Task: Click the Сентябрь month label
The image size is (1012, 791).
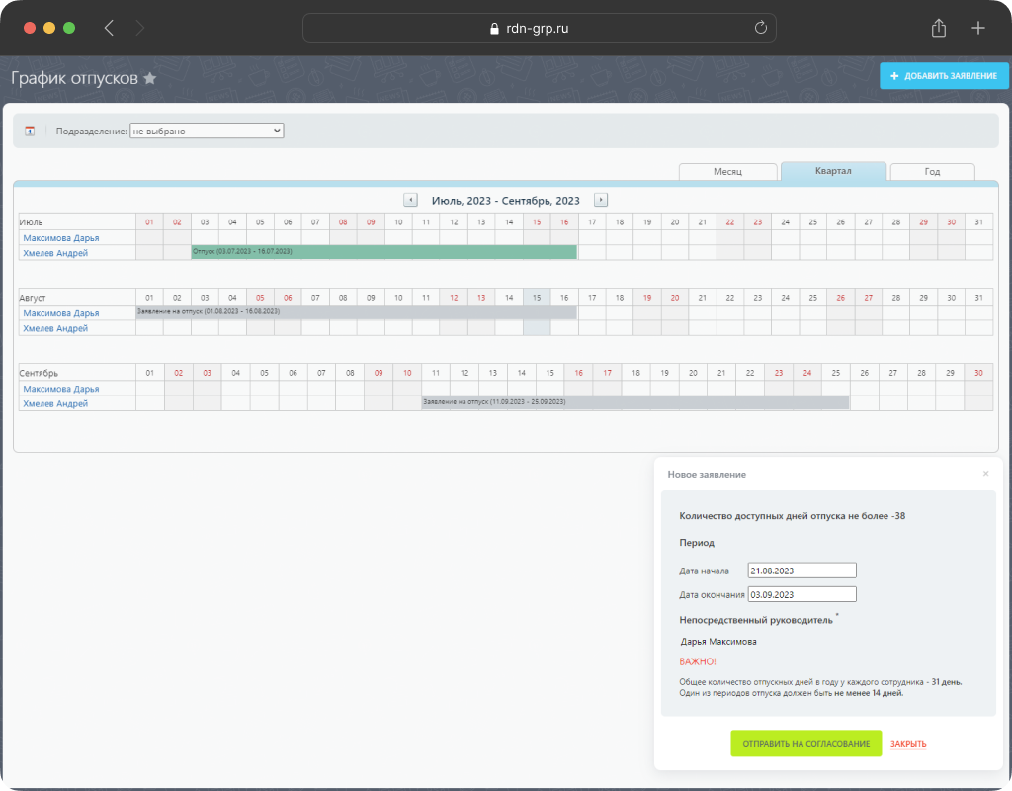Action: [39, 373]
